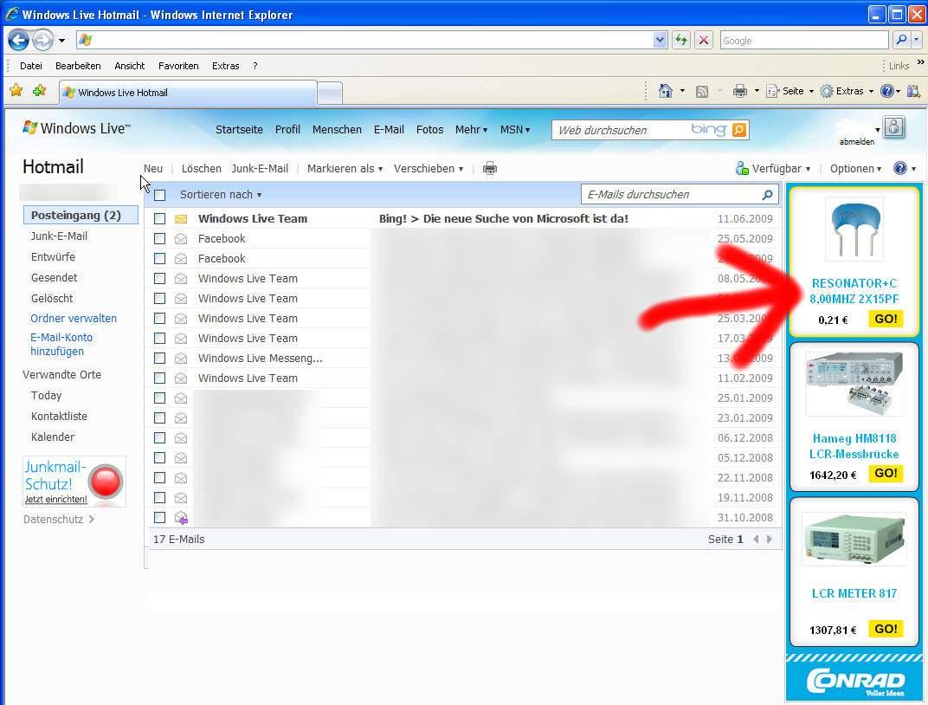Check the box for email dated 06.12.2008
This screenshot has height=705, width=928.
pos(160,437)
